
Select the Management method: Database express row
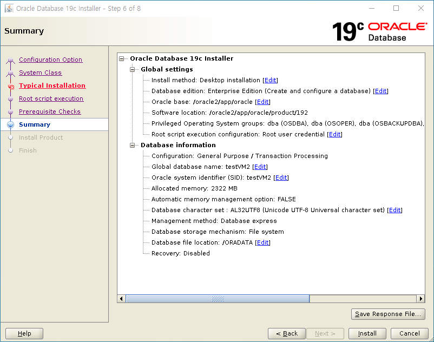pos(214,221)
